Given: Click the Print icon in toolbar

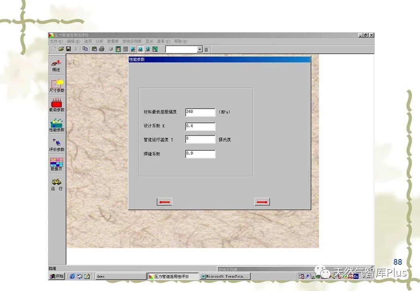Looking at the screenshot, I should 101,49.
